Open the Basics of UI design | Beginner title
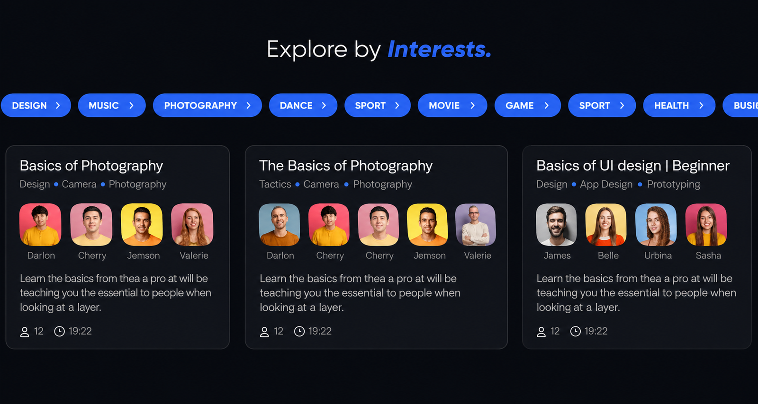The width and height of the screenshot is (758, 404). coord(632,166)
